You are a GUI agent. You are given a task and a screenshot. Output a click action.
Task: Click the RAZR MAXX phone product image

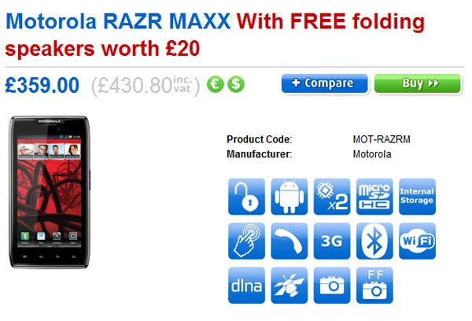50,192
